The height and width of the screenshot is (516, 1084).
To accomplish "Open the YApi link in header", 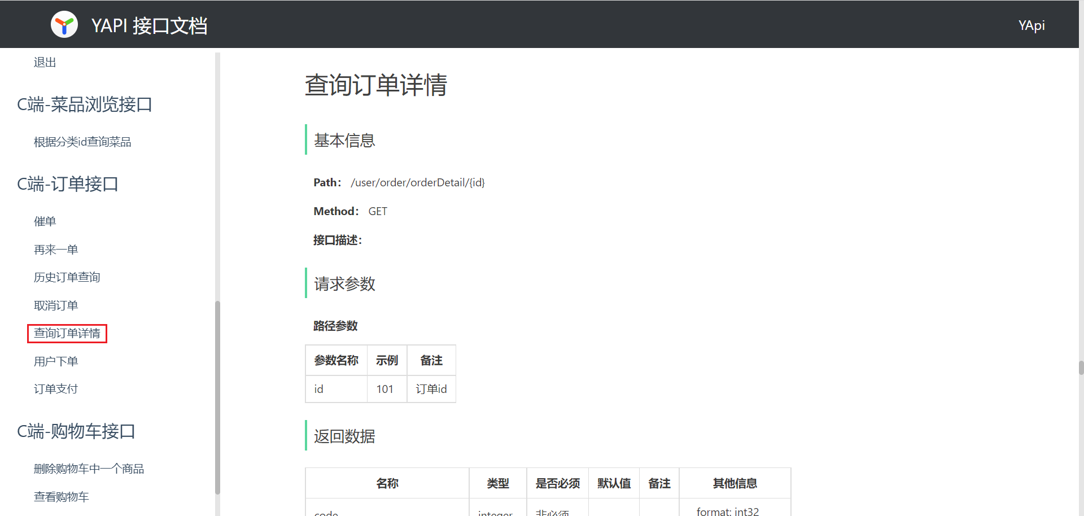I will click(x=1031, y=25).
